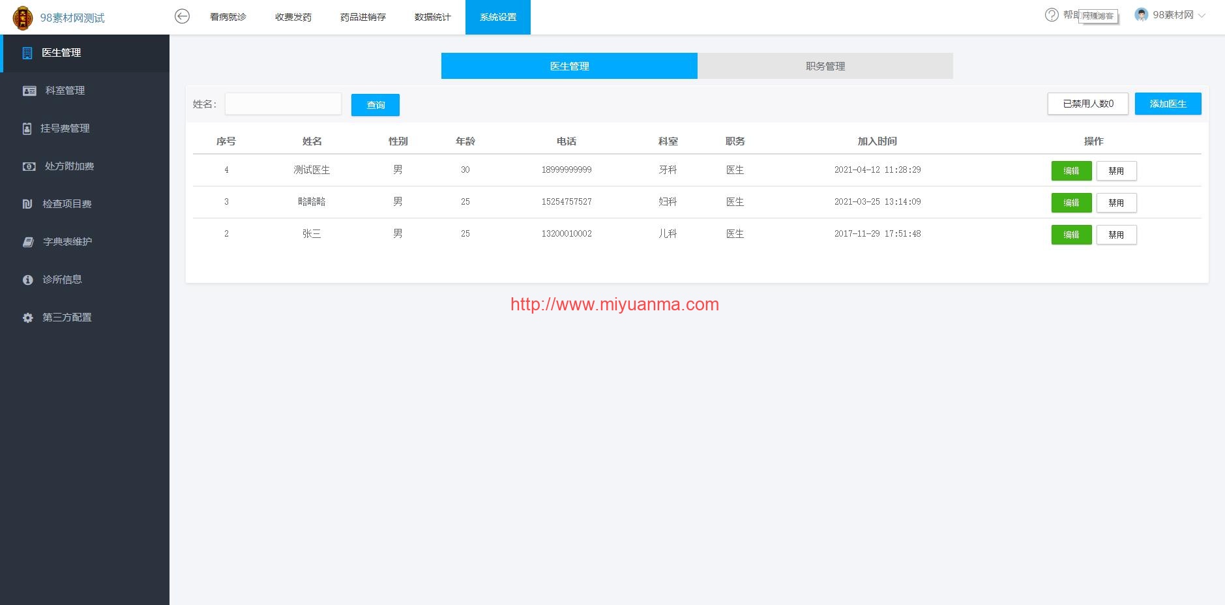Click the 儿科 department cell
This screenshot has width=1225, height=605.
(668, 233)
